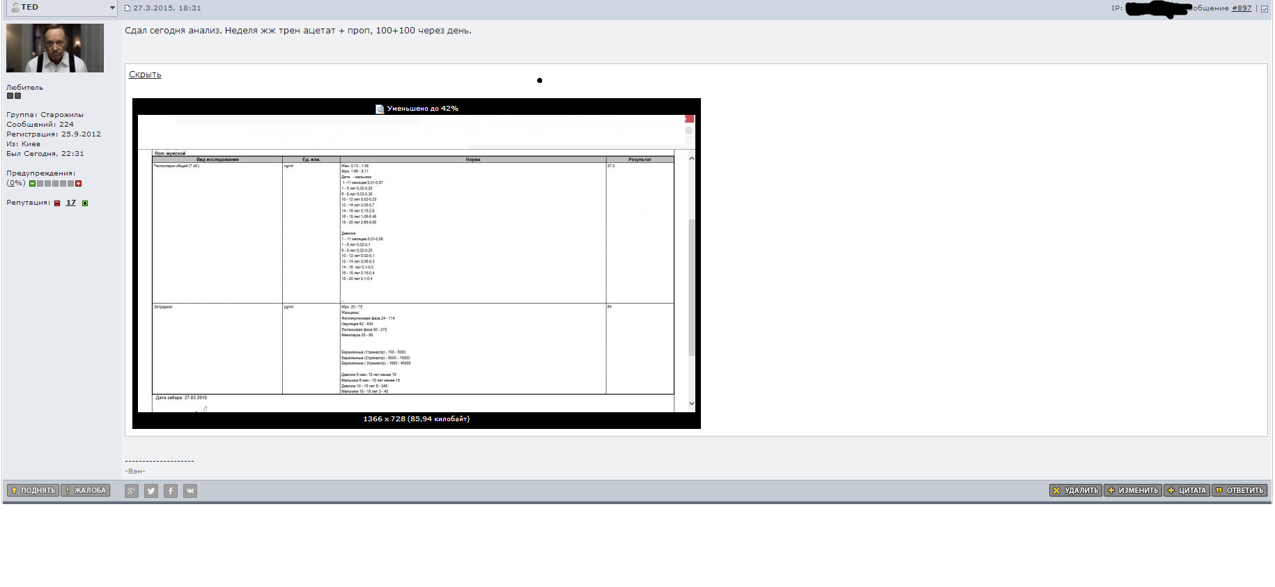Click the post document icon beside the date

point(127,8)
